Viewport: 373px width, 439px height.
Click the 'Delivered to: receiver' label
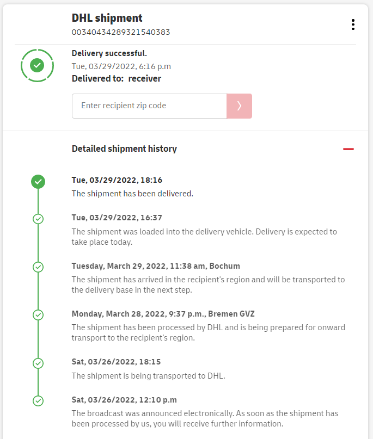[117, 78]
